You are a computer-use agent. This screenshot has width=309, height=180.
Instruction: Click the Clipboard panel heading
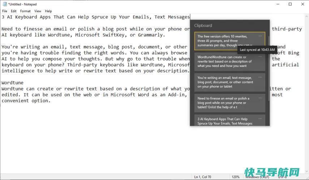click(x=203, y=26)
